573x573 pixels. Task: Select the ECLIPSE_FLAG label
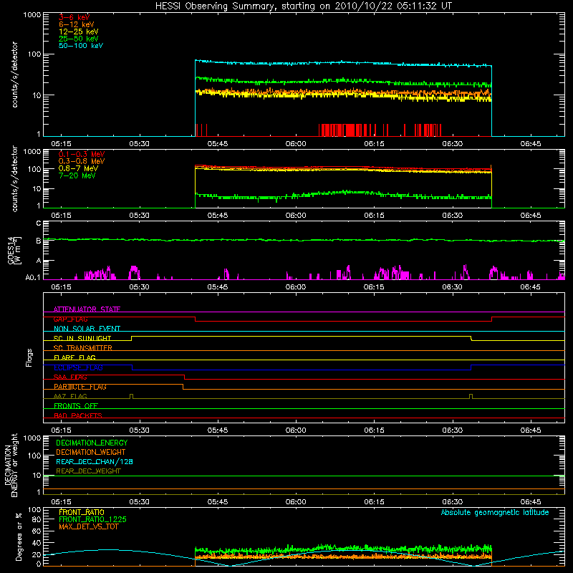[x=78, y=367]
